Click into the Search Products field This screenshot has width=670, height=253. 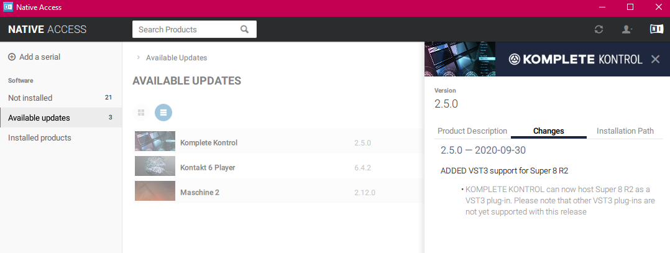(x=185, y=29)
